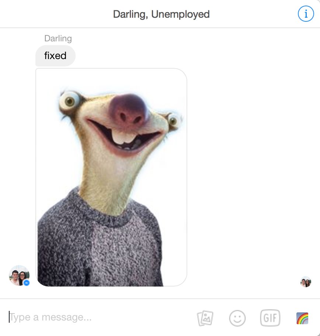The height and width of the screenshot is (336, 320).
Task: Click the rainbow emoji quick-send icon
Action: [x=302, y=318]
